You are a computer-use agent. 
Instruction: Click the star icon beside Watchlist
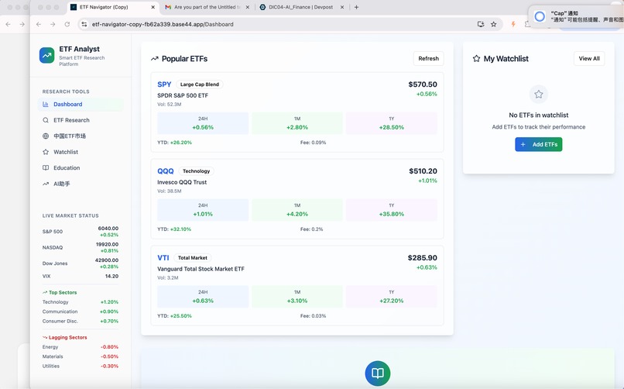(46, 152)
